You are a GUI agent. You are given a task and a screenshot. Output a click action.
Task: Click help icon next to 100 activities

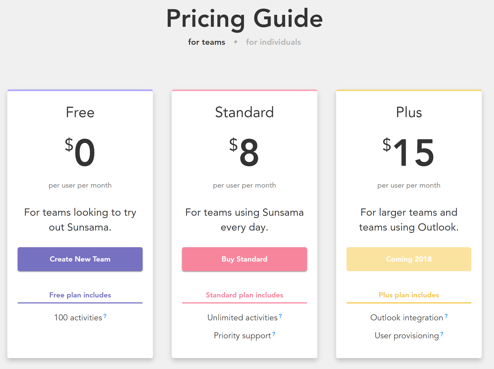tap(105, 316)
